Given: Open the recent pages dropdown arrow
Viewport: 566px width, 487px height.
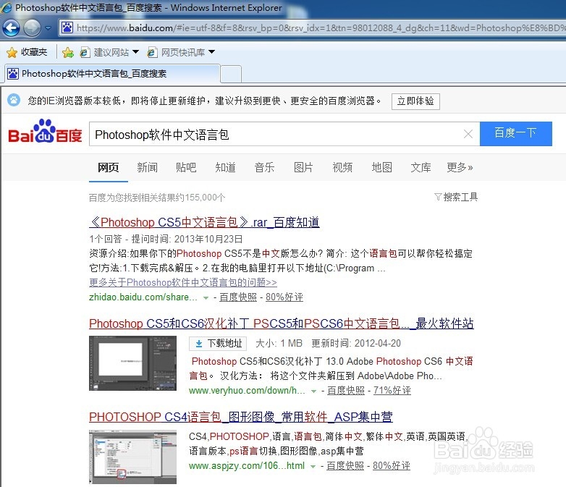Looking at the screenshot, I should point(48,27).
